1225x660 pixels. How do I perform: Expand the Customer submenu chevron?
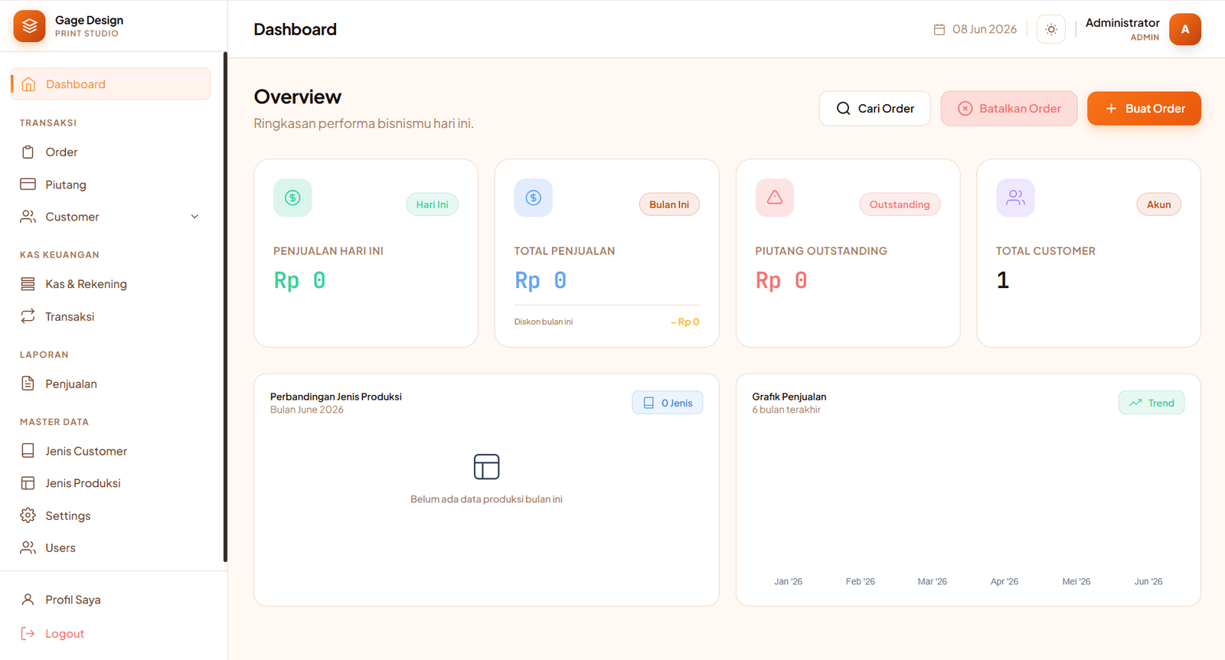pos(194,217)
